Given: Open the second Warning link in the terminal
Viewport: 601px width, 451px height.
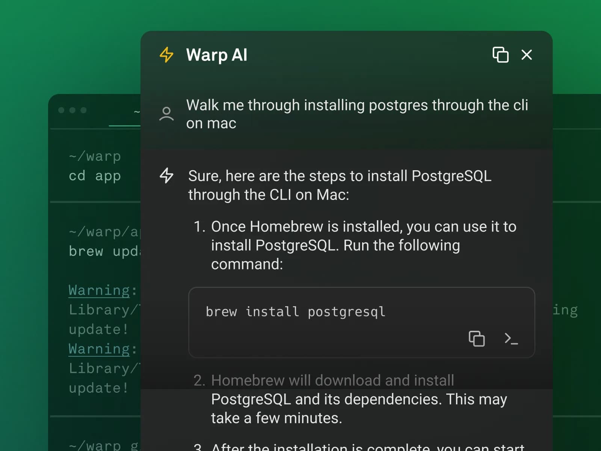Looking at the screenshot, I should 99,349.
